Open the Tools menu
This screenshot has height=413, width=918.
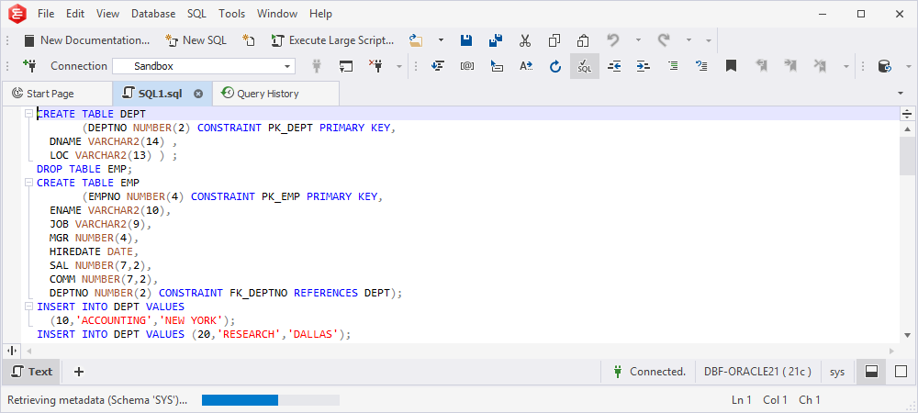(x=232, y=14)
